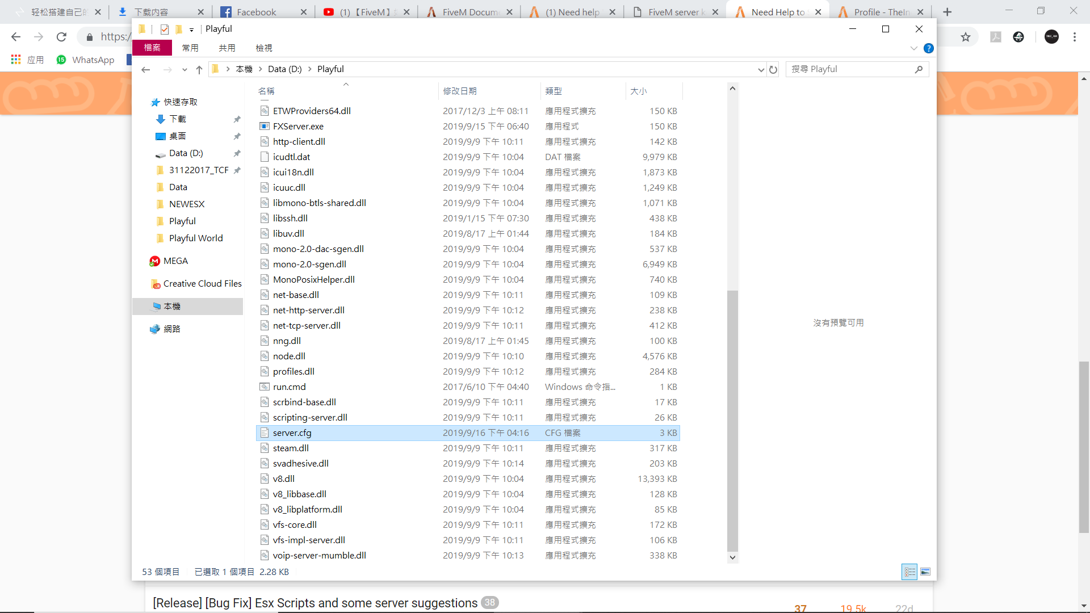Bookmark the page via Chrome's star icon
The image size is (1090, 613).
[x=965, y=36]
